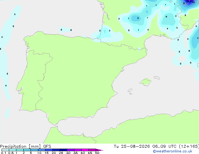Select the "10" legend scale label
This screenshot has width=199, height=154.
click(x=39, y=153)
